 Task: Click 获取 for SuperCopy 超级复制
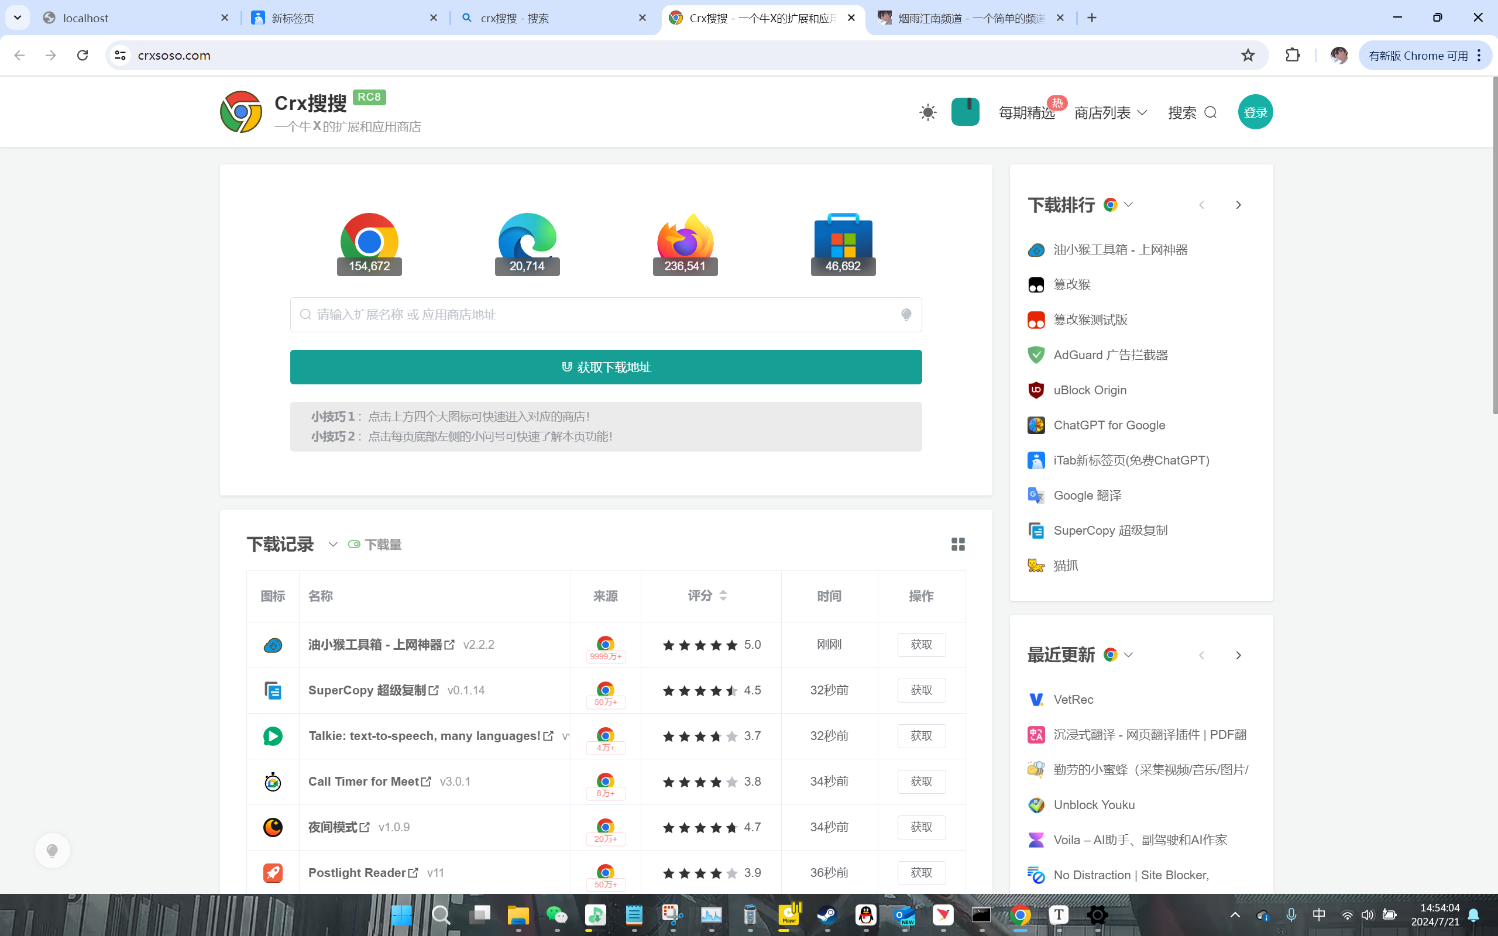click(x=921, y=690)
